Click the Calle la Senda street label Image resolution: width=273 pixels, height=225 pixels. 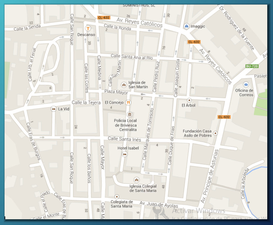pos(27,28)
